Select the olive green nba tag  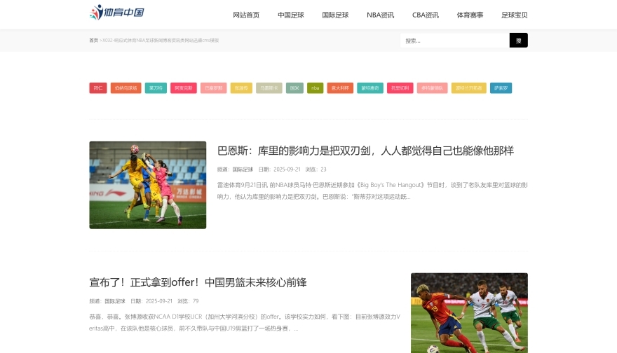coord(316,88)
